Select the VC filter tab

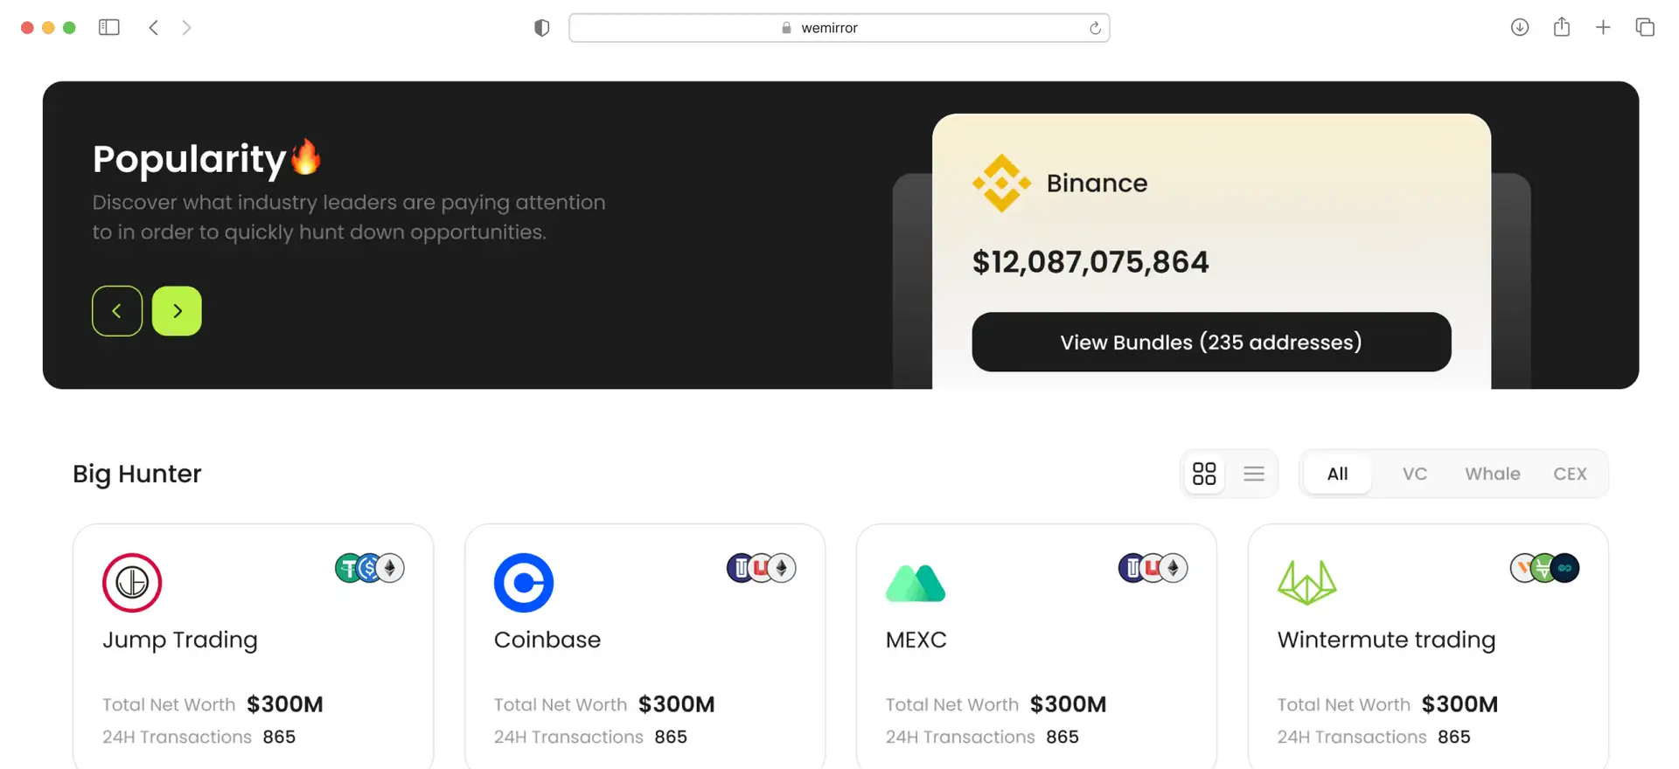pos(1414,474)
